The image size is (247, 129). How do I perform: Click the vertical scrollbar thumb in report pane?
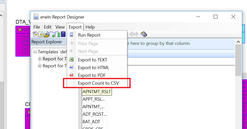coord(238,60)
